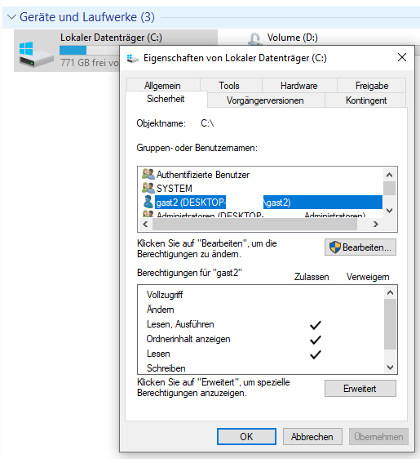Screen dimensions: 420x459
Task: Click the Erweitert button
Action: tap(360, 389)
